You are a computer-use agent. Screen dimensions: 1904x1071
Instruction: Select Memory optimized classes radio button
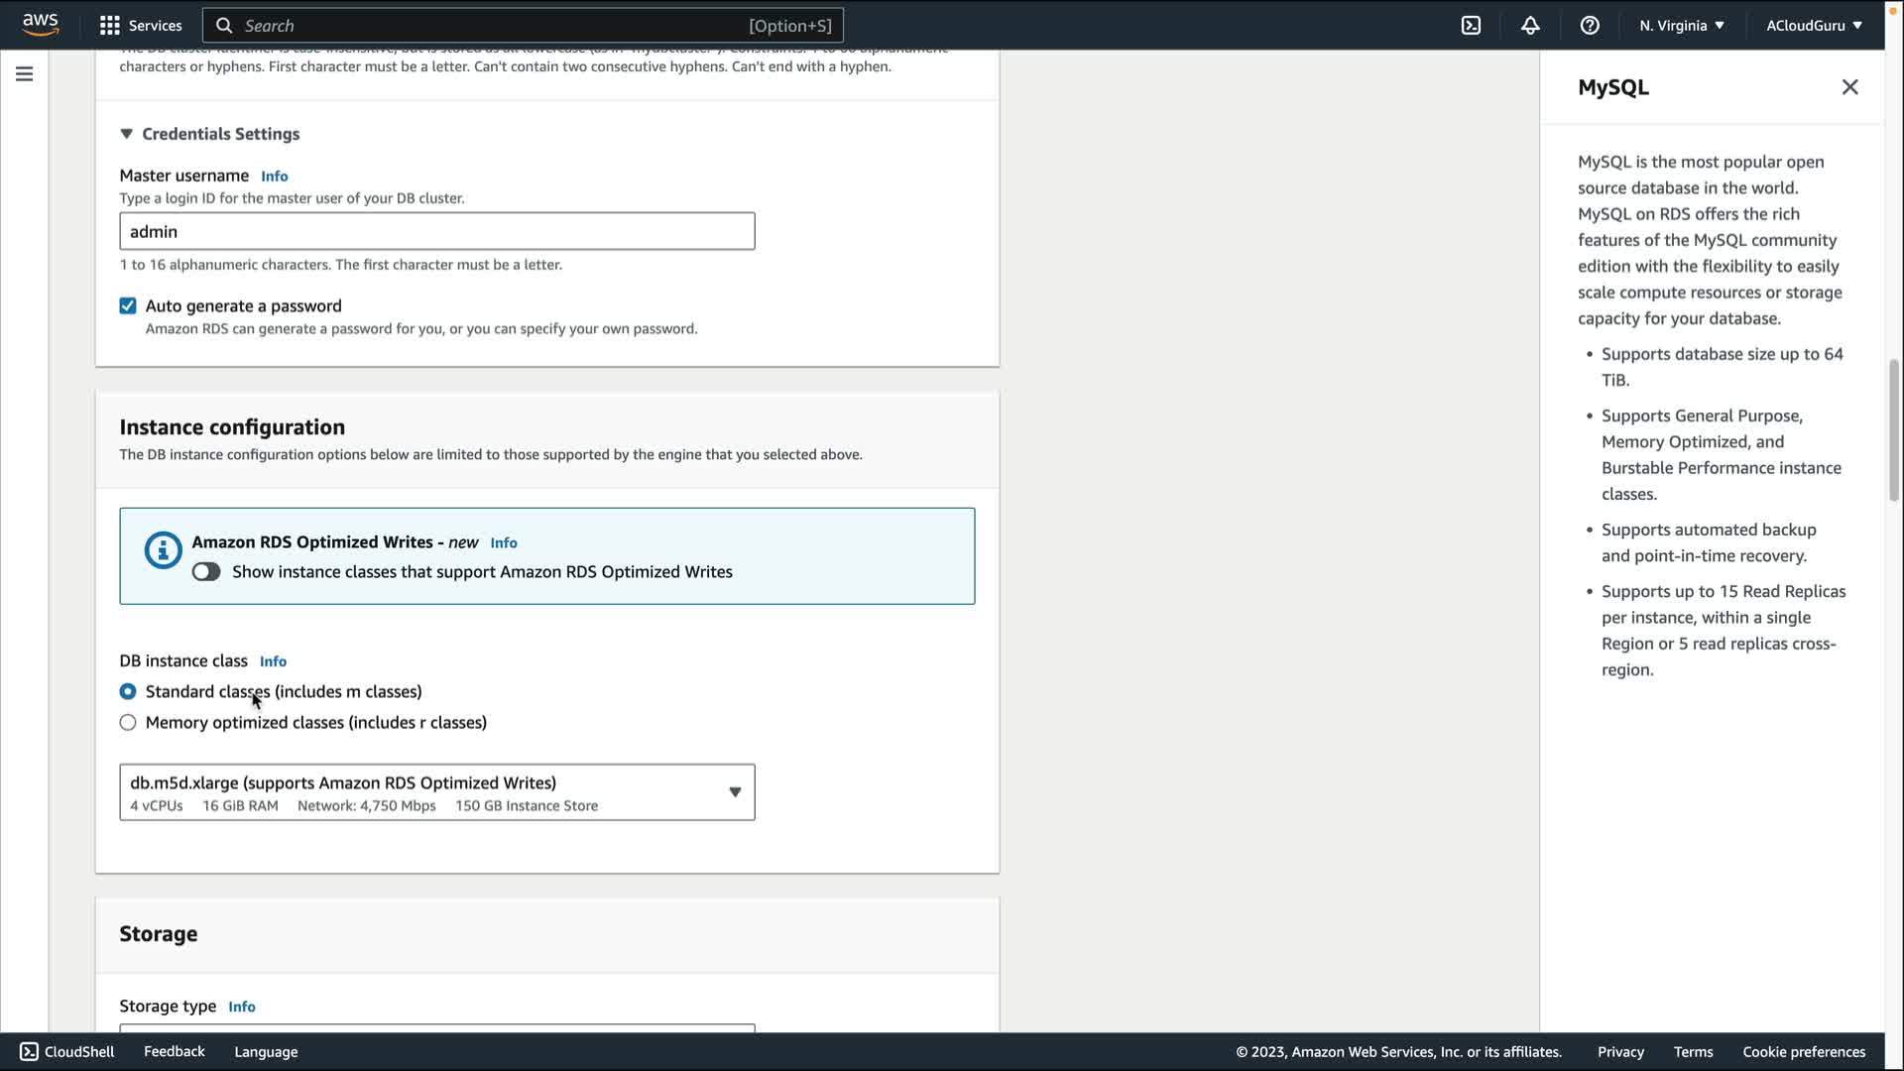[x=128, y=723]
